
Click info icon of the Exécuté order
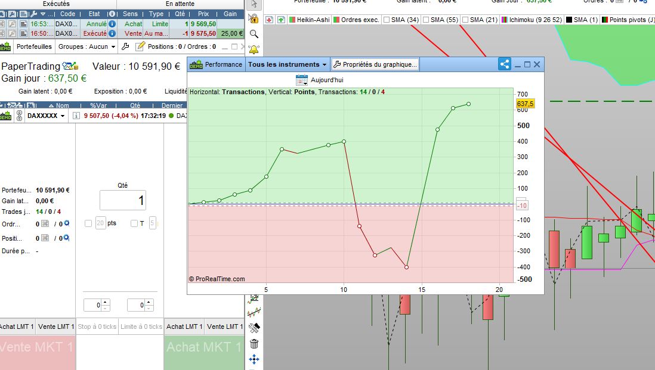tap(112, 33)
